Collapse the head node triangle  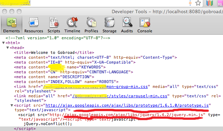(x=8, y=48)
